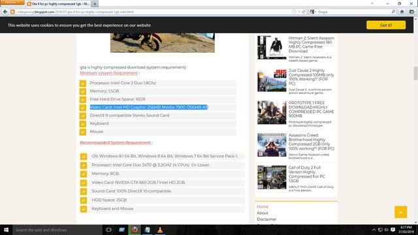Dismiss cookie notice with 'Got it!' button
418x235 pixels.
(x=386, y=25)
